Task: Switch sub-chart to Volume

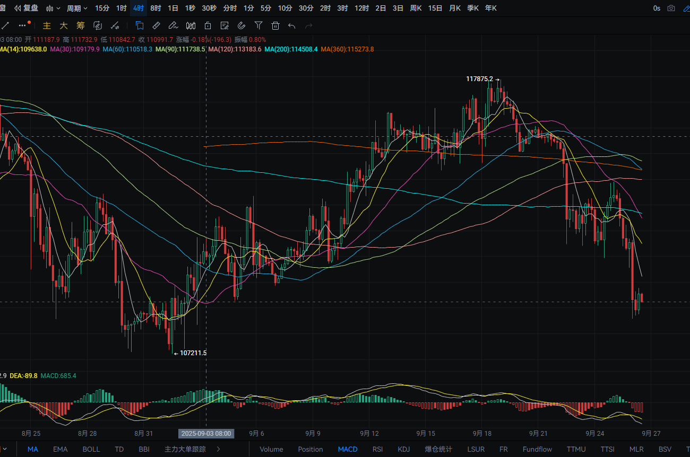Action: pos(271,449)
